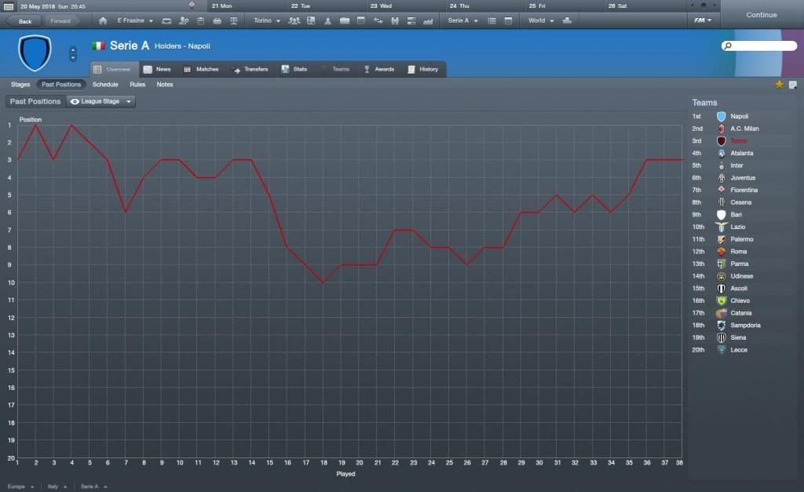Viewport: 804px width, 492px height.
Task: Open Torino boardroom icon
Action: point(411,21)
